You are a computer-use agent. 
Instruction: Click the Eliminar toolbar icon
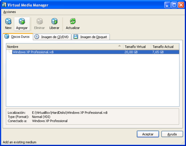pos(39,22)
